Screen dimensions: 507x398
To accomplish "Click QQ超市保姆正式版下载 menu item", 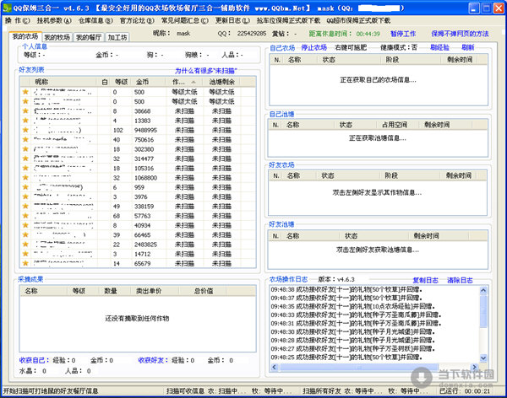I will [x=358, y=20].
